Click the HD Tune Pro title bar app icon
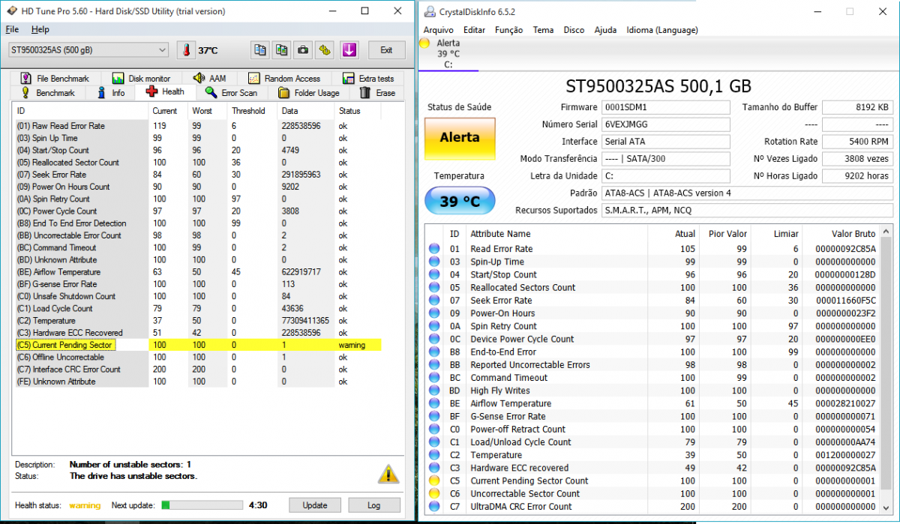This screenshot has width=900, height=524. (13, 11)
